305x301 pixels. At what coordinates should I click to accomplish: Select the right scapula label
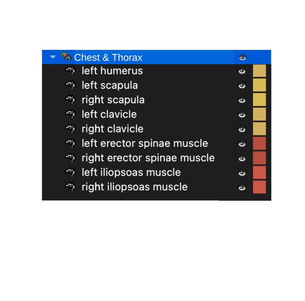[113, 100]
